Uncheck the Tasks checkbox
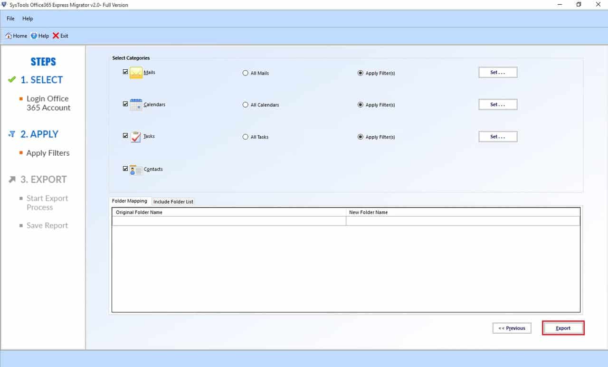 125,135
